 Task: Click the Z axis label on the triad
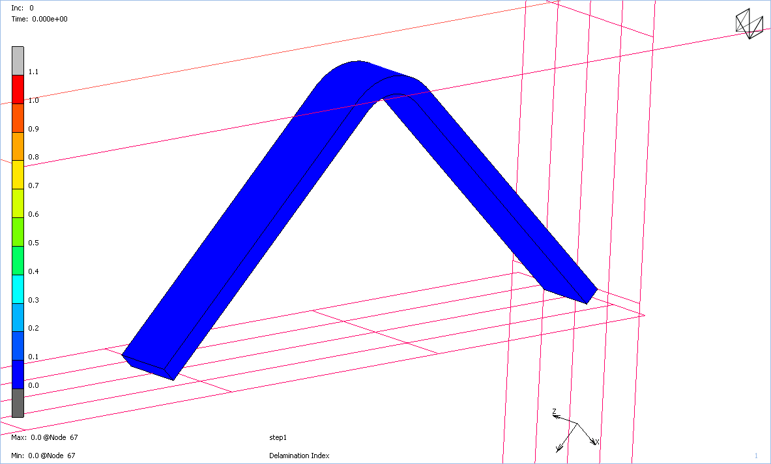point(554,411)
